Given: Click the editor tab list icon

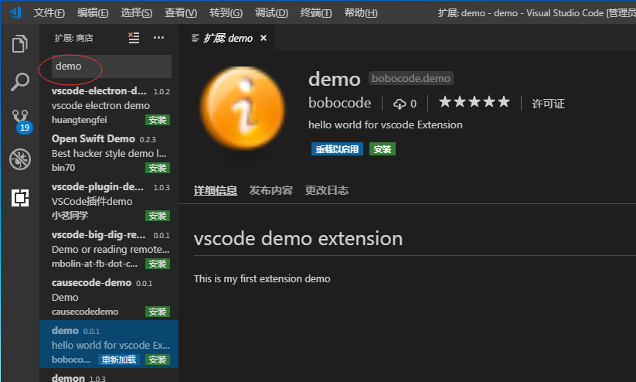Looking at the screenshot, I should point(195,38).
